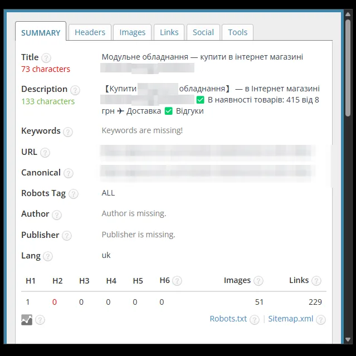Click the Canonical help icon
This screenshot has width=356, height=356.
click(x=69, y=173)
